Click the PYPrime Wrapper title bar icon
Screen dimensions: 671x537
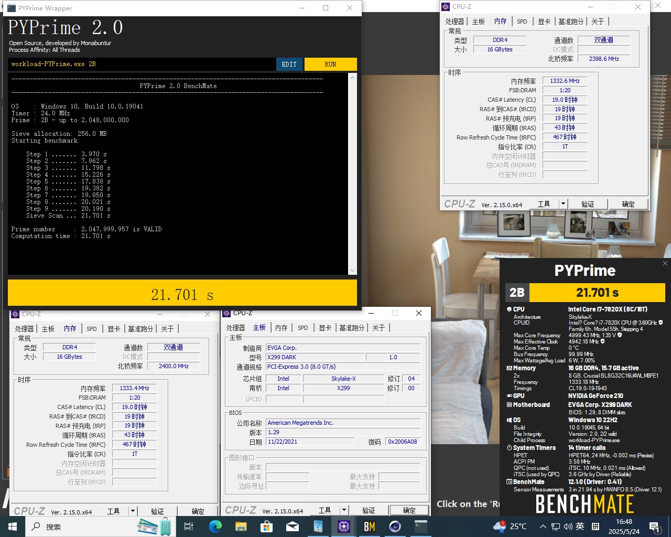coord(11,8)
